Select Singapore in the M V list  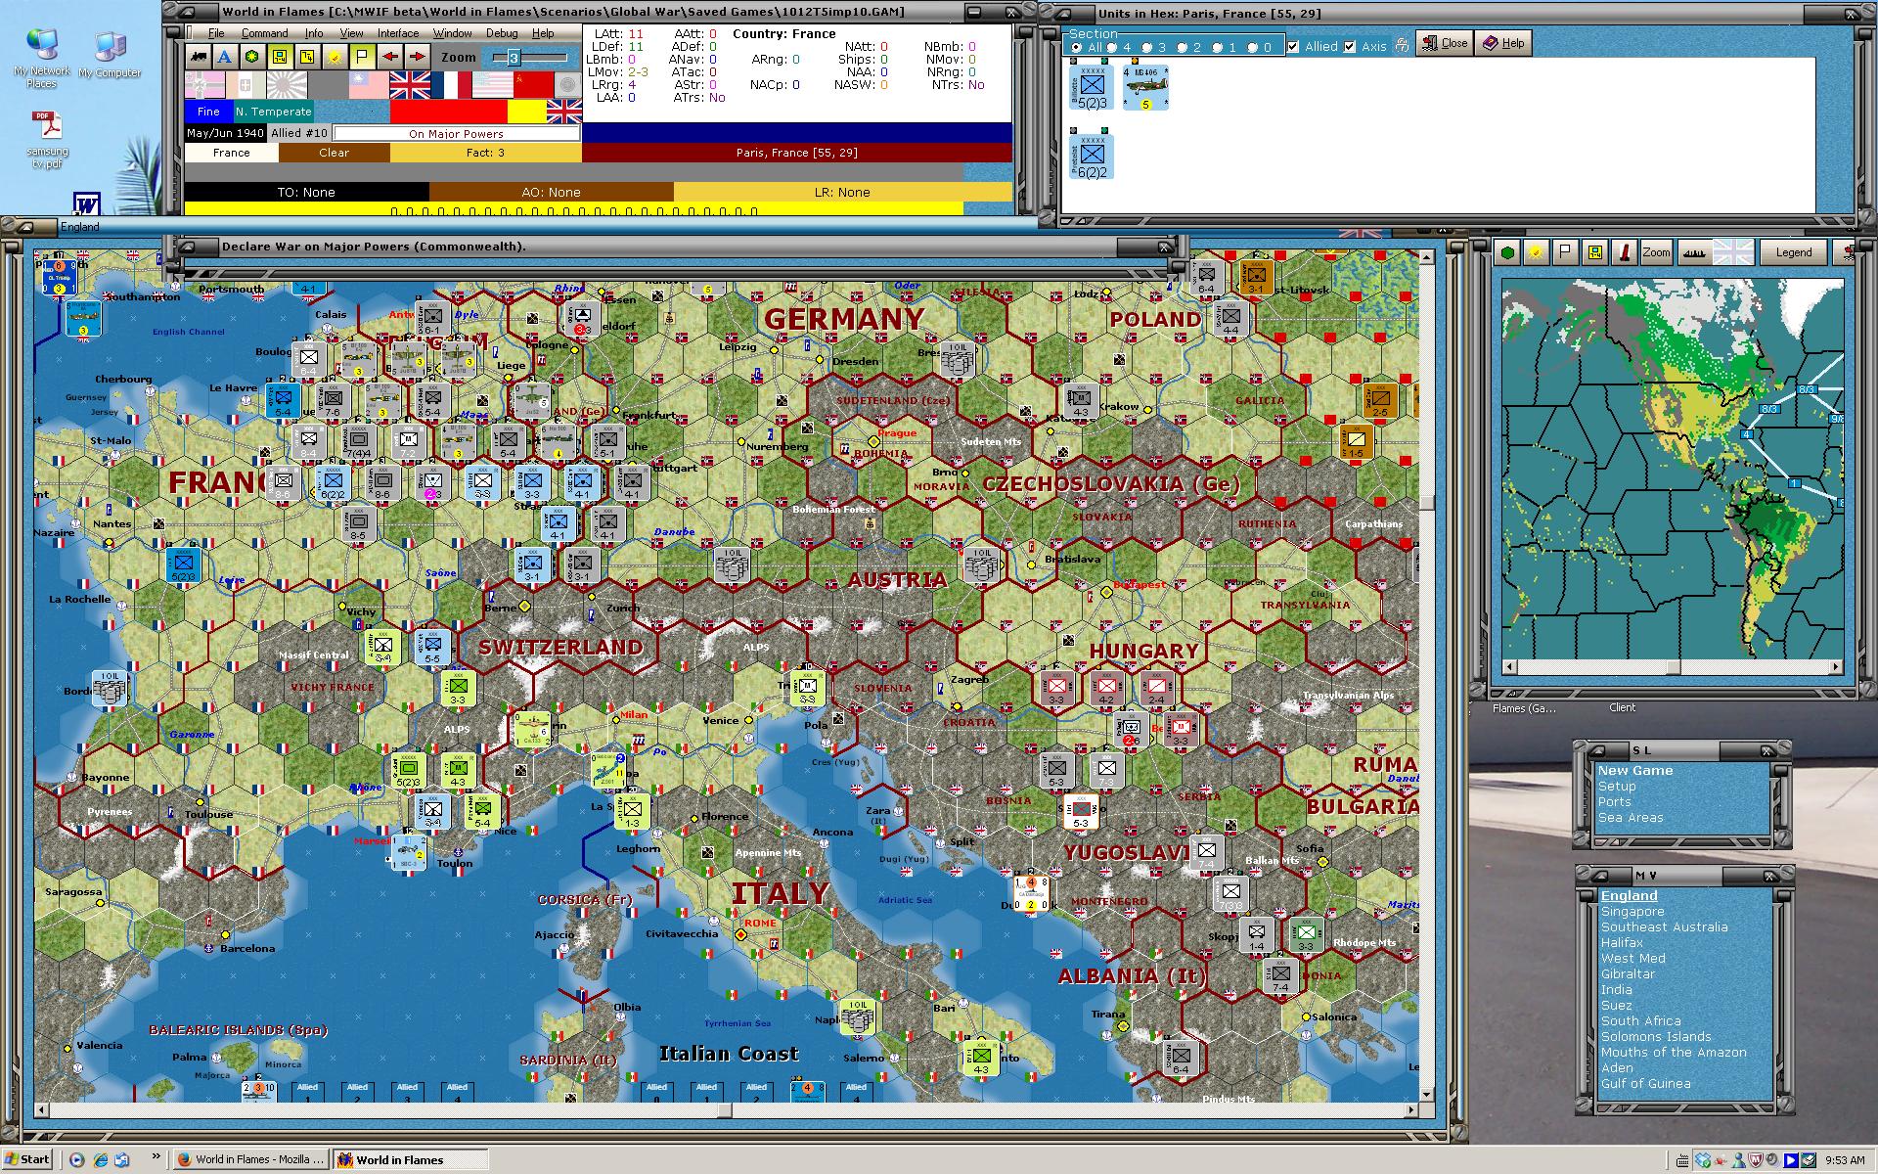click(x=1632, y=912)
